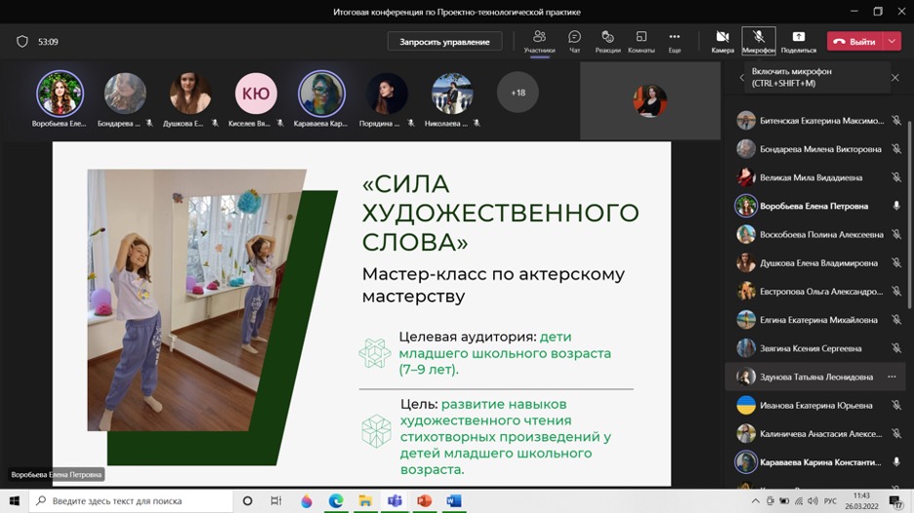Show the +18 additional participants
This screenshot has width=914, height=513.
[x=518, y=93]
